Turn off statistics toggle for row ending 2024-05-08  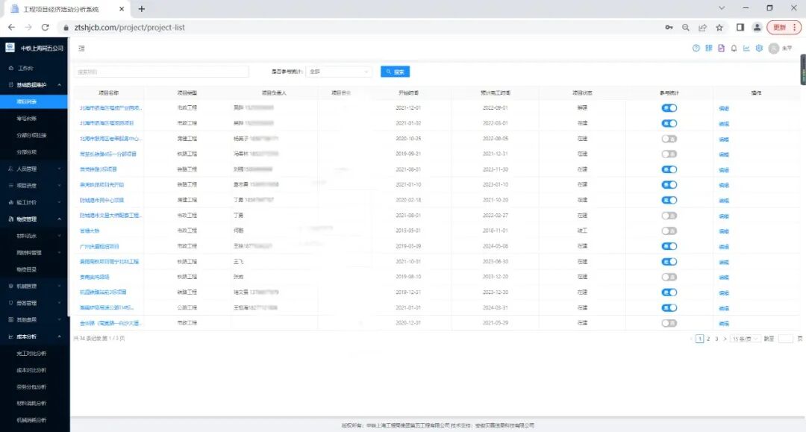[x=669, y=246]
